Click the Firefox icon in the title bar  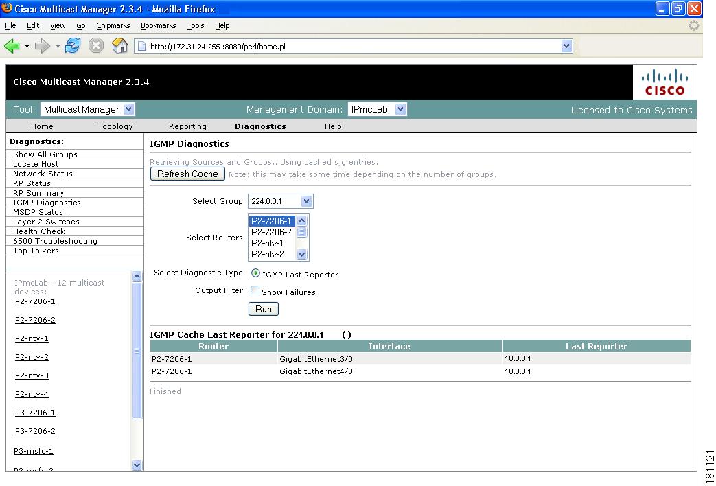pos(6,8)
